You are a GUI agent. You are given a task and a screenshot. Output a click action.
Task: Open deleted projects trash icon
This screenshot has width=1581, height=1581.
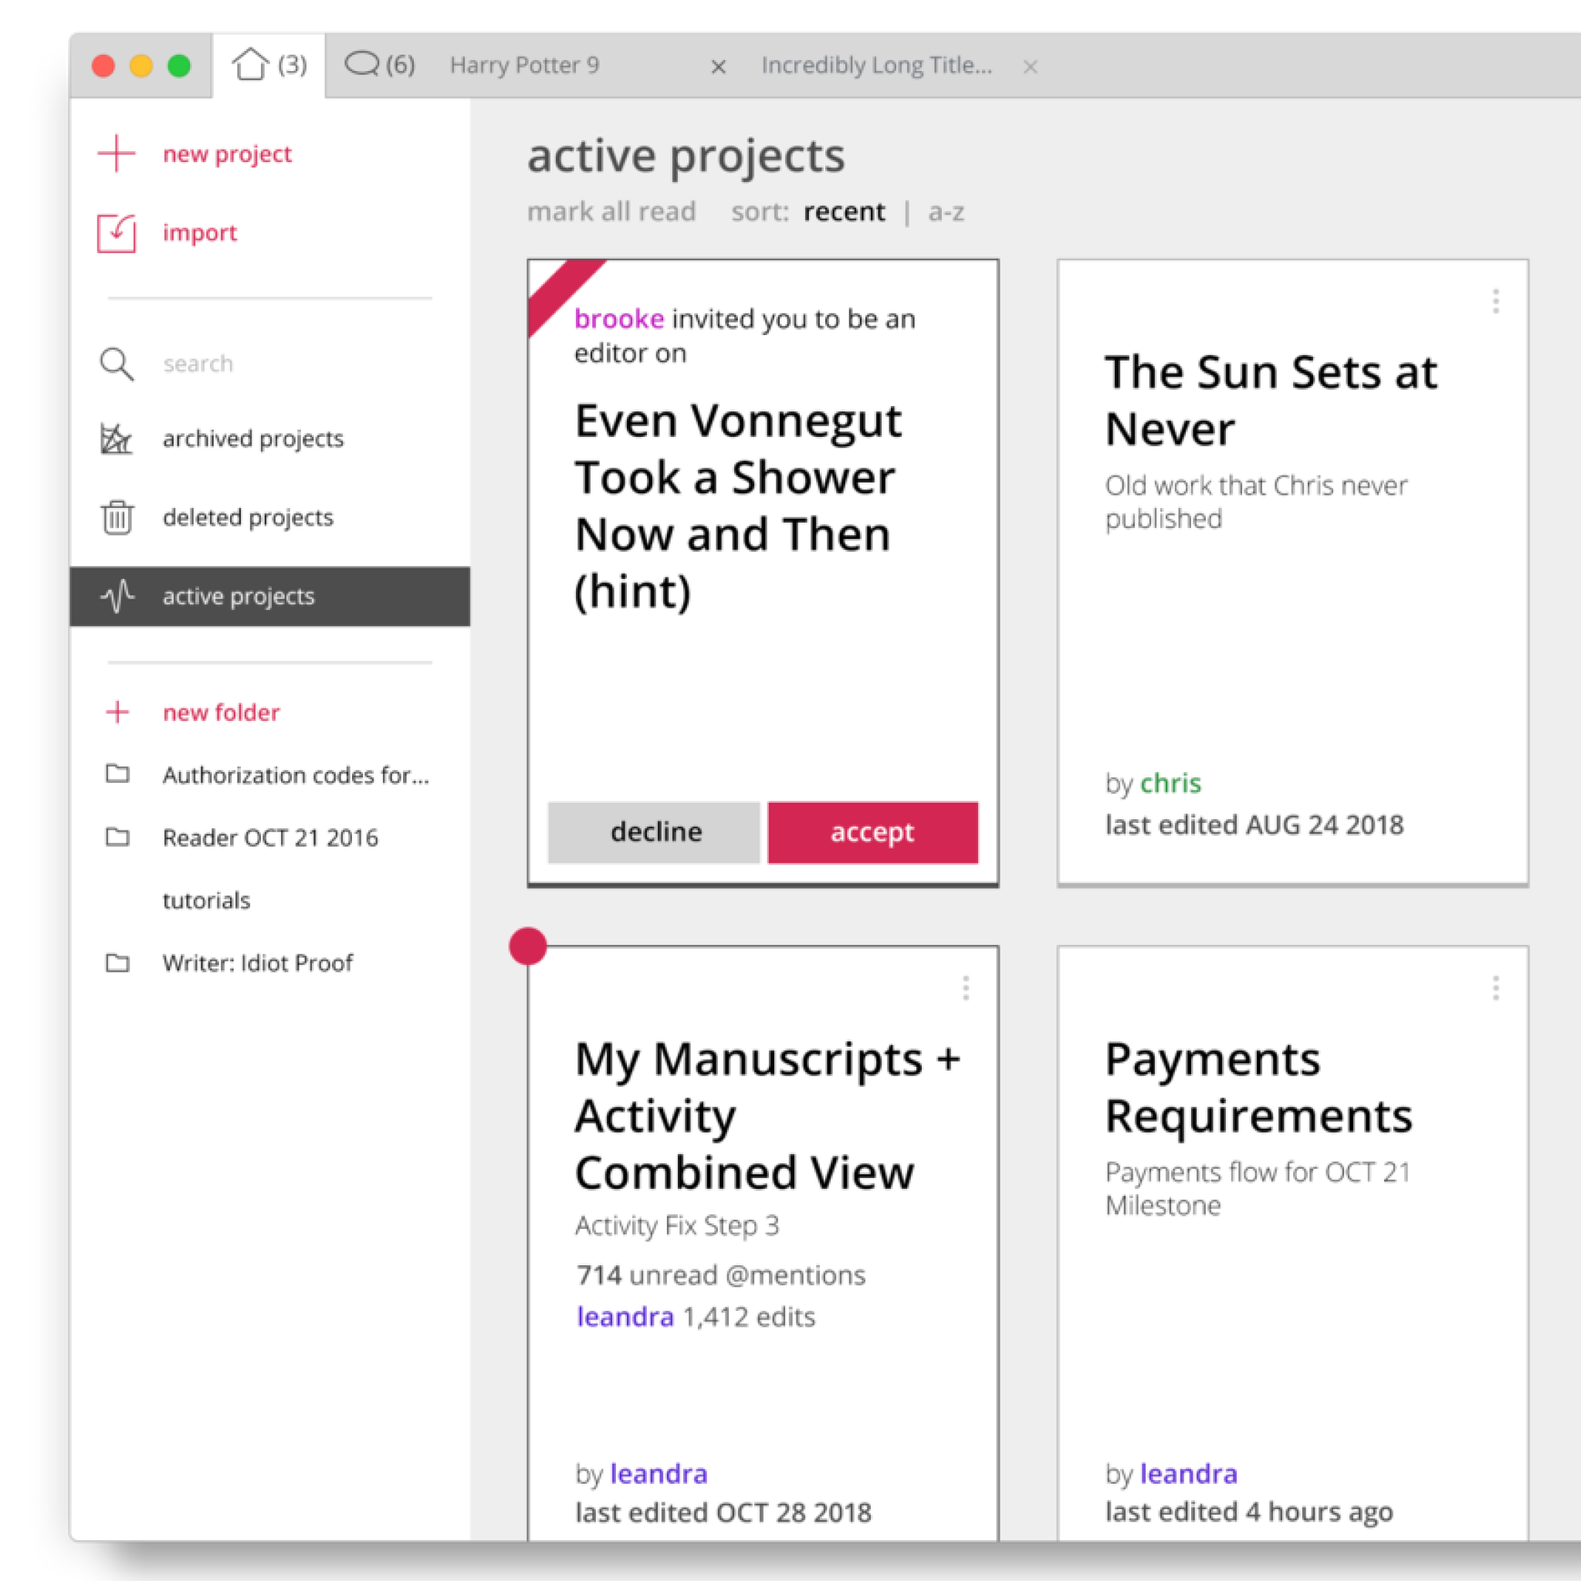click(x=117, y=517)
